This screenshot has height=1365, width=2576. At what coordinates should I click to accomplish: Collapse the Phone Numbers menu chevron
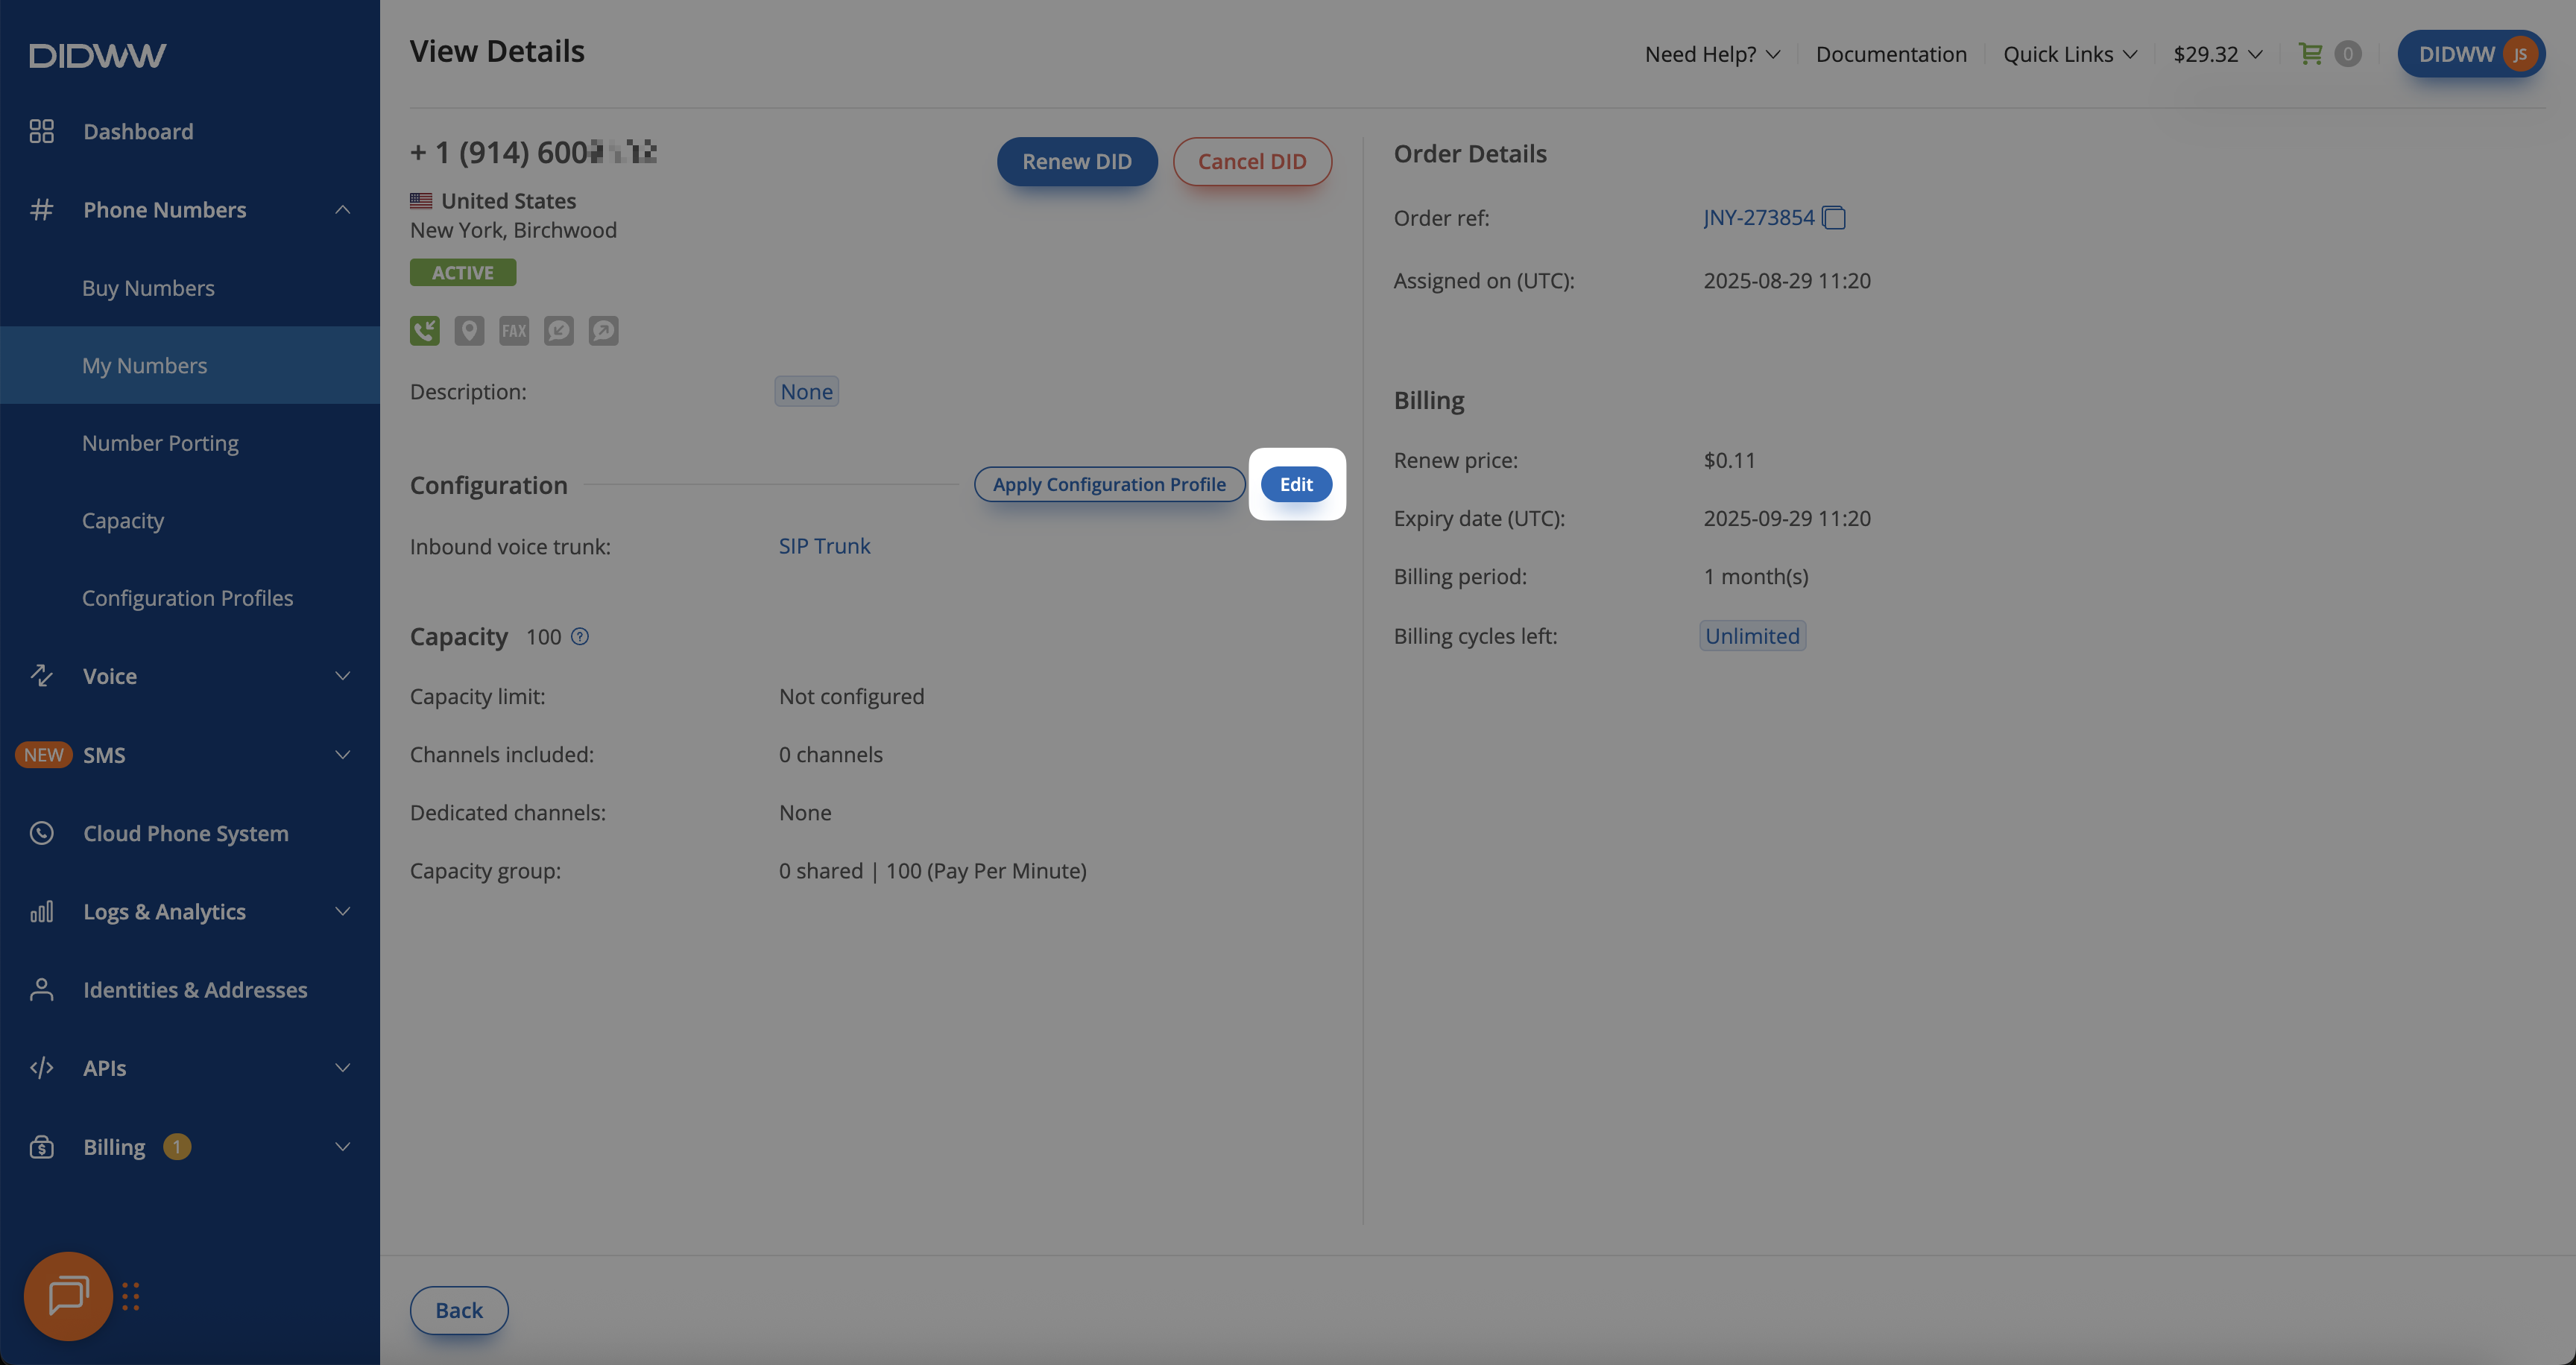pos(342,209)
